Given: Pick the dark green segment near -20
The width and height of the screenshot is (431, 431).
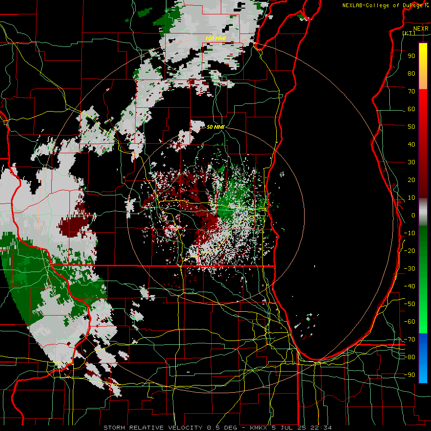Looking at the screenshot, I should pos(423,249).
